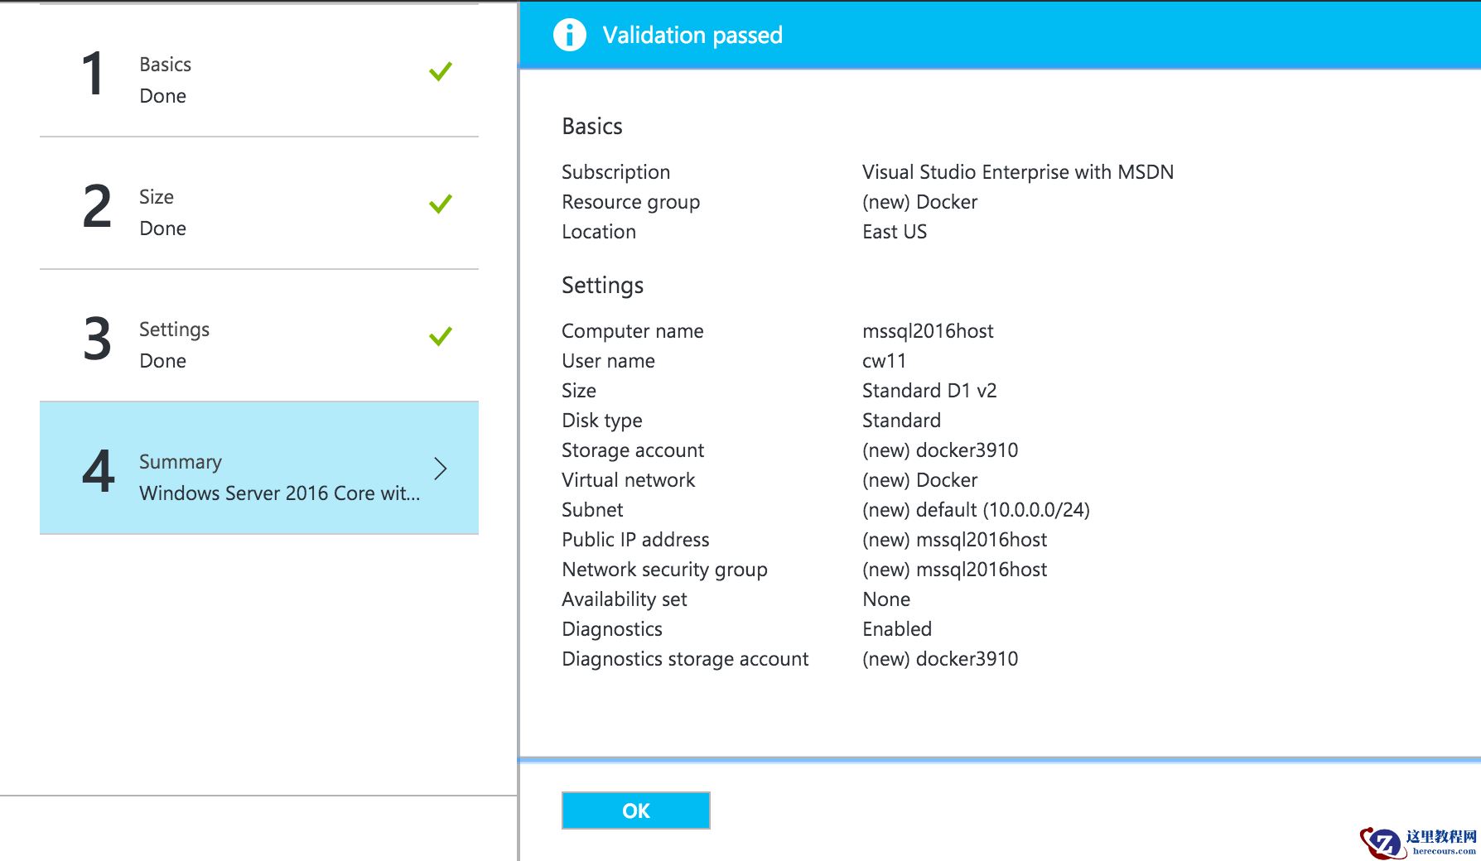The image size is (1481, 861).
Task: Click the Location value East US
Action: 895,232
